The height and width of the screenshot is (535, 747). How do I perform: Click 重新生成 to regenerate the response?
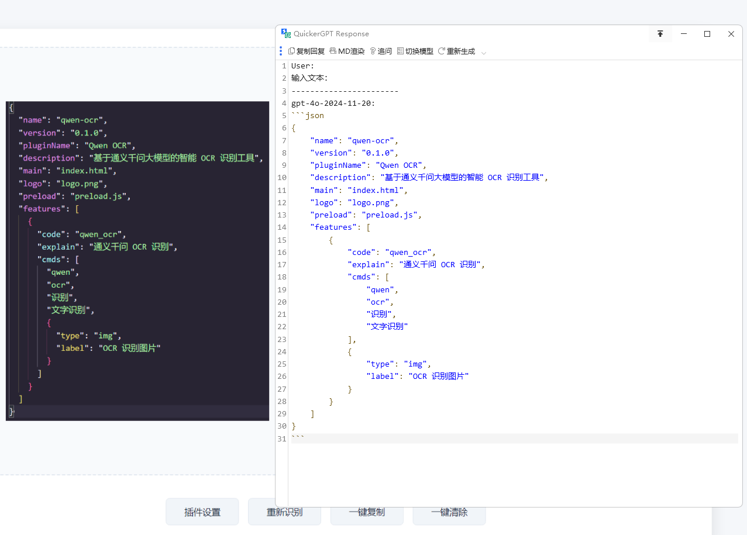457,51
